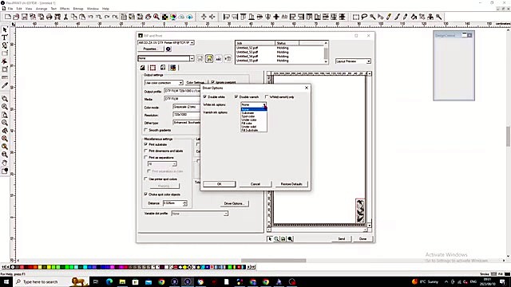The image size is (511, 287).
Task: Open the View menu
Action: [29, 9]
